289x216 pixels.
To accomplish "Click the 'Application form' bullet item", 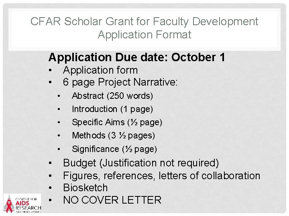I will (x=100, y=70).
